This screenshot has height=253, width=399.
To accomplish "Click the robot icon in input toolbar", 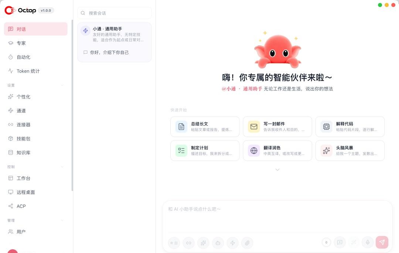I will tap(218, 243).
